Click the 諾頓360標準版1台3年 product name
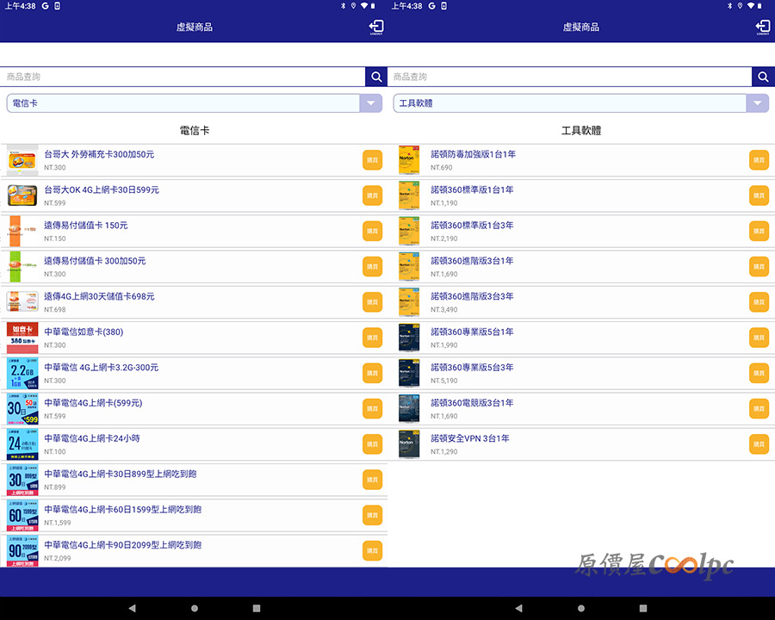This screenshot has width=775, height=620. [x=472, y=226]
